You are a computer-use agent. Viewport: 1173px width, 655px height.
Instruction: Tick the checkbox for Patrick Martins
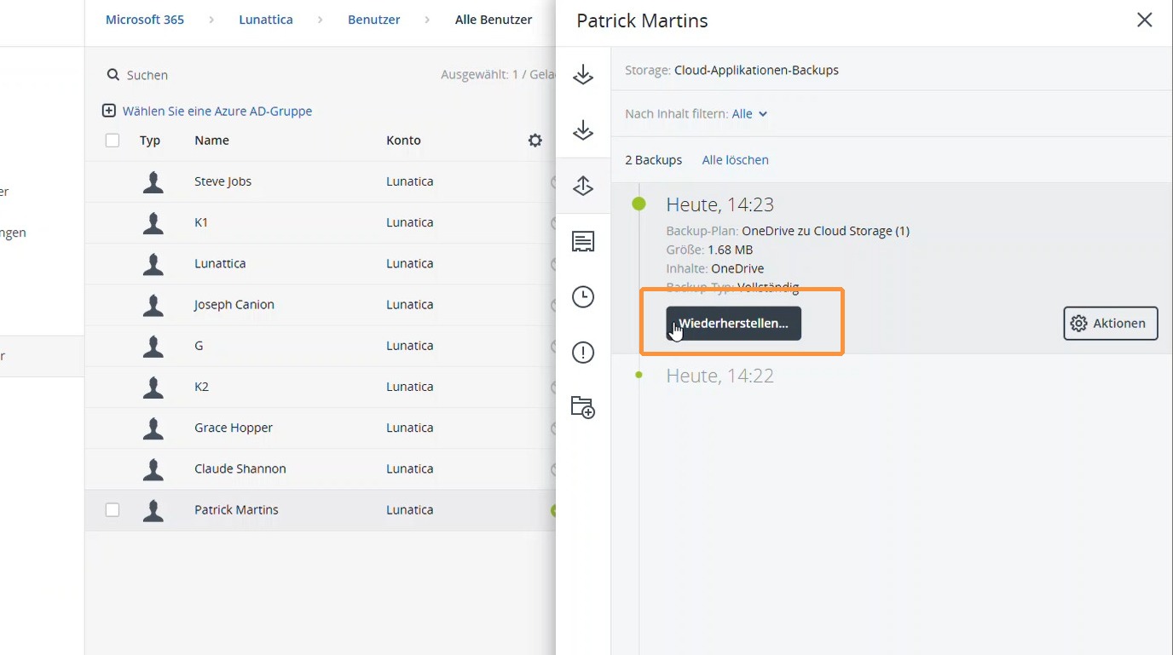click(113, 510)
